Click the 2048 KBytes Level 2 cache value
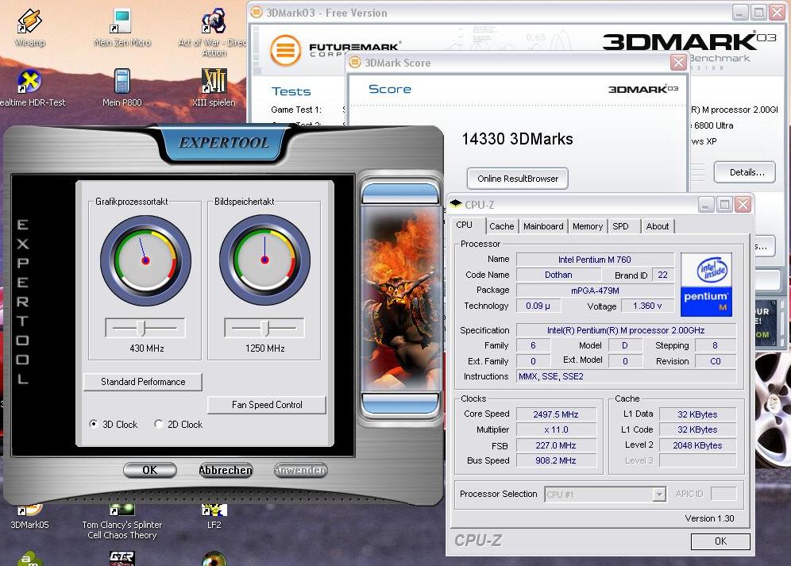Viewport: 791px width, 566px height. coord(697,445)
